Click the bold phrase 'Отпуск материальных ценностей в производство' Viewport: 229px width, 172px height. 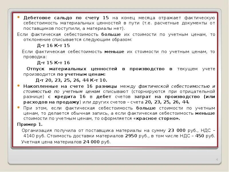tap(96, 69)
